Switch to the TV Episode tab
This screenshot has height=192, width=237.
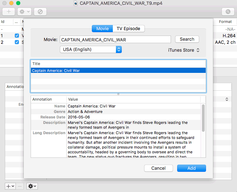point(129,28)
